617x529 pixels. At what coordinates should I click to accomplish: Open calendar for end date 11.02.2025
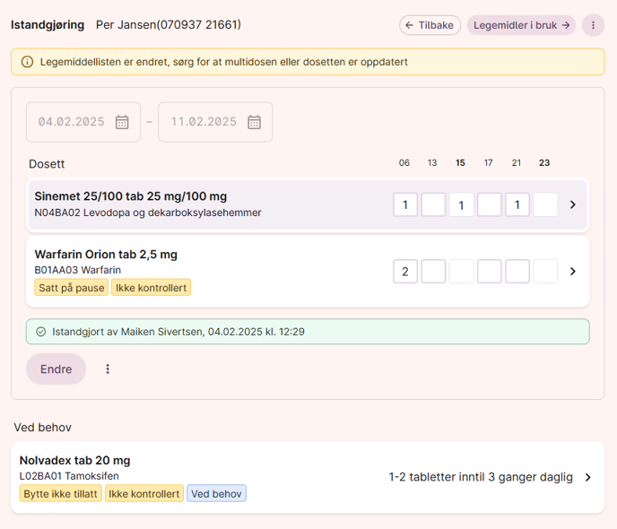point(254,122)
